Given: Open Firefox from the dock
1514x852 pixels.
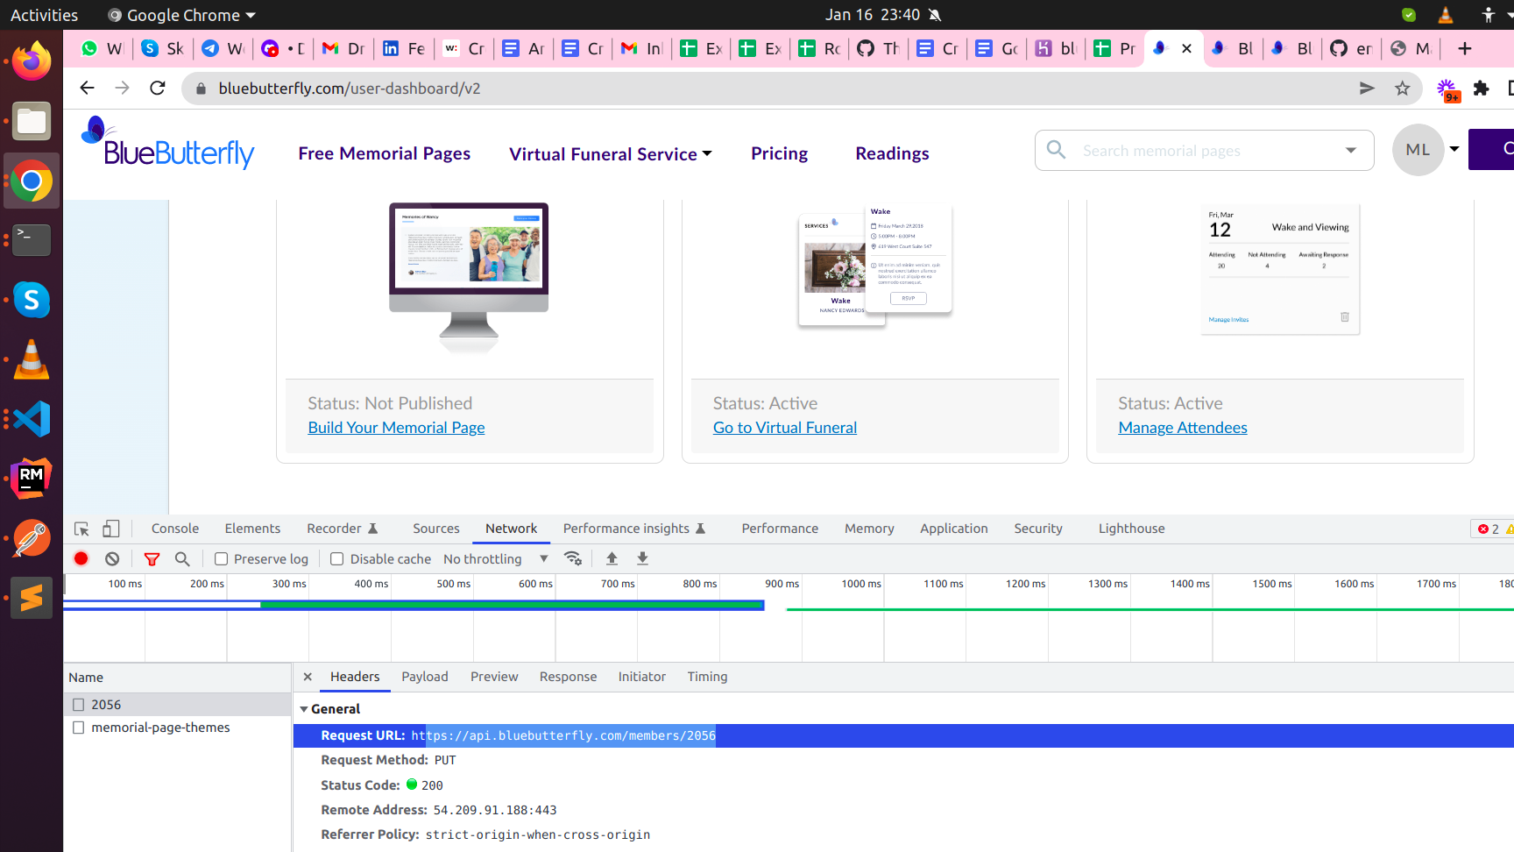Looking at the screenshot, I should click(x=32, y=60).
